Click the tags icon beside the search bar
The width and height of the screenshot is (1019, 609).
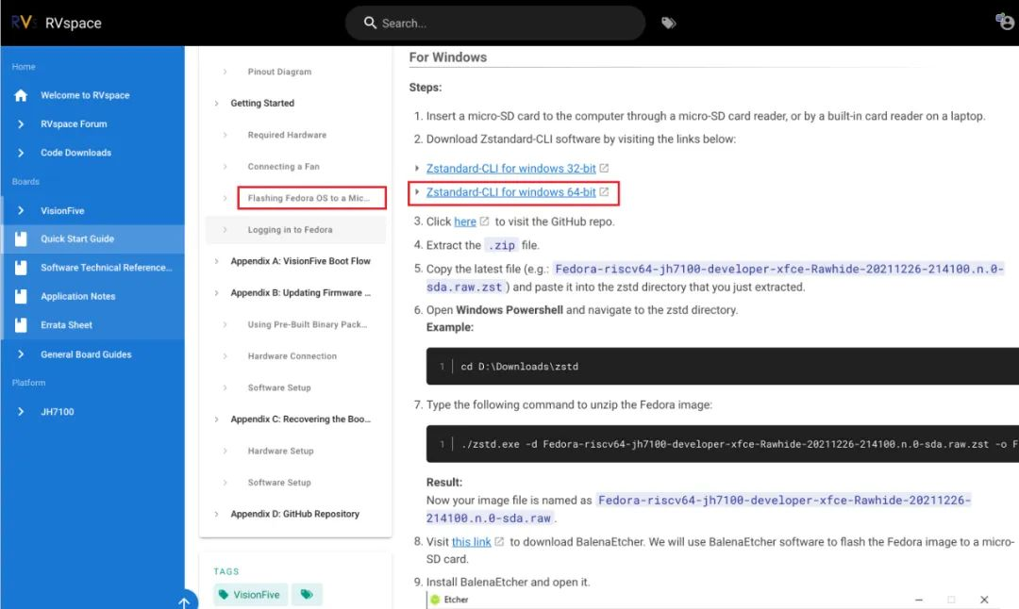point(668,24)
